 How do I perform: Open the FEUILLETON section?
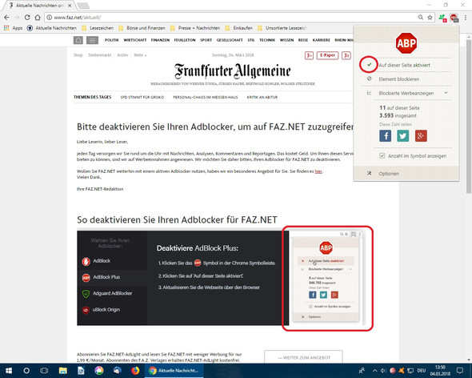[x=185, y=40]
